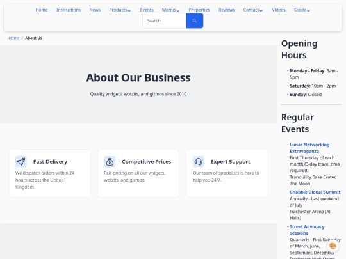Open the Videos page
346x259 pixels.
[279, 10]
